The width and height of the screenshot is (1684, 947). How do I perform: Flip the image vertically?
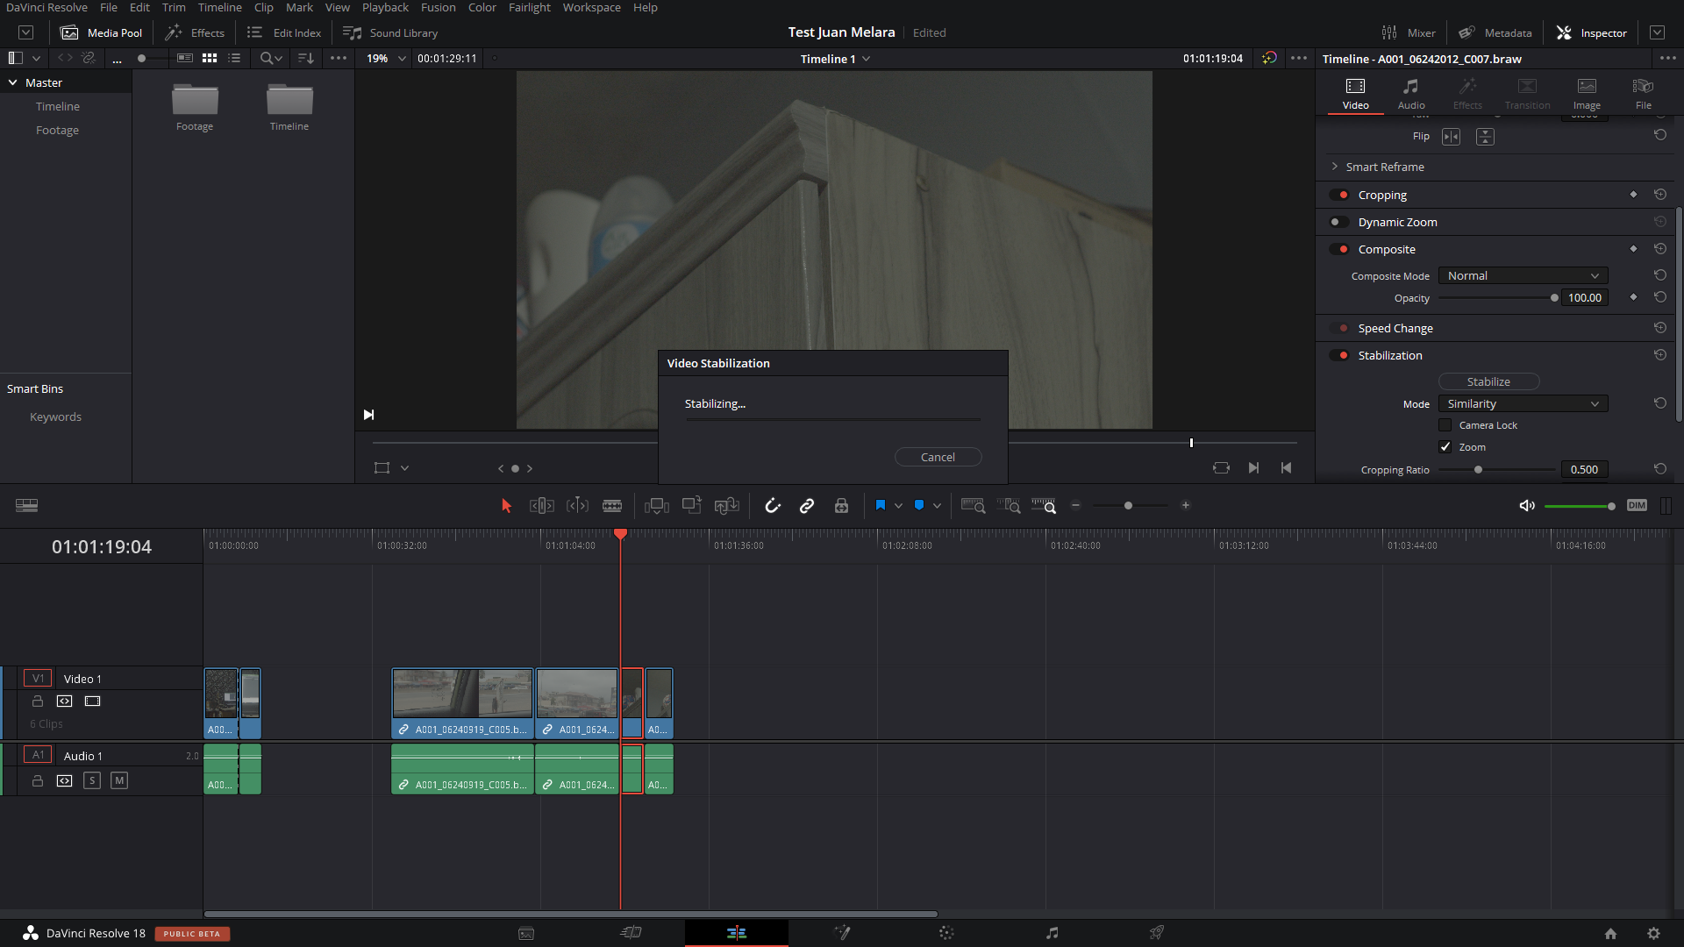tap(1485, 137)
